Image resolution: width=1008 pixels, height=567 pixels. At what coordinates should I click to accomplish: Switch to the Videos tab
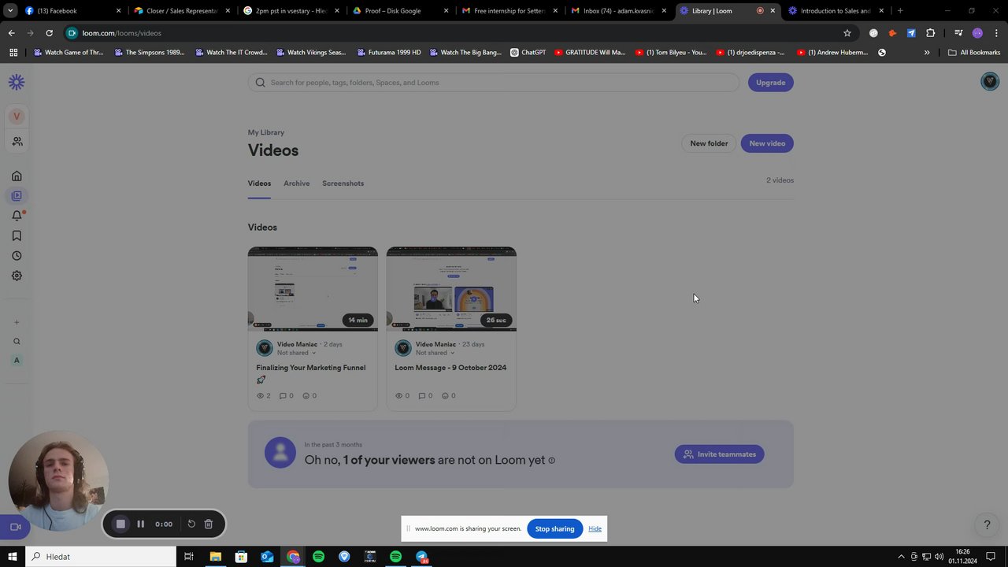(259, 183)
